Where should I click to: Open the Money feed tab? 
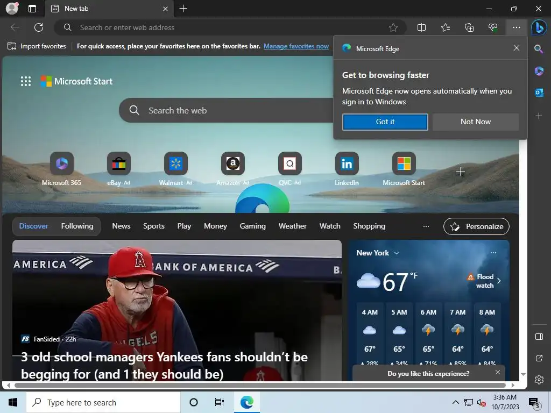tap(215, 226)
